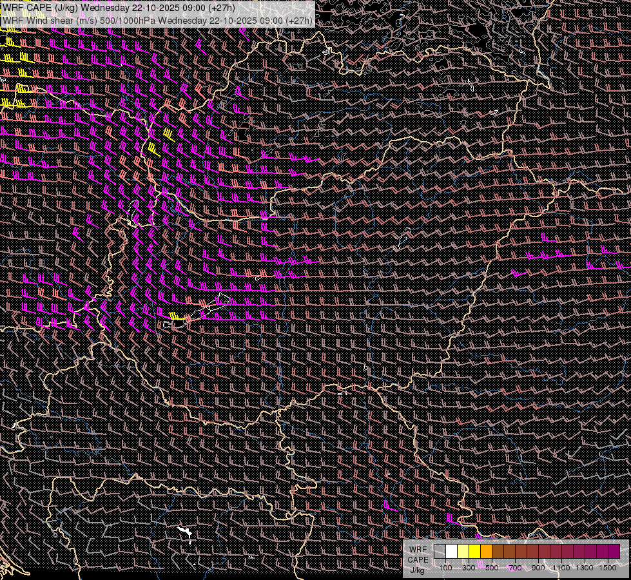The height and width of the screenshot is (580, 631).
Task: Click the 500 legend value
Action: pyautogui.click(x=492, y=568)
